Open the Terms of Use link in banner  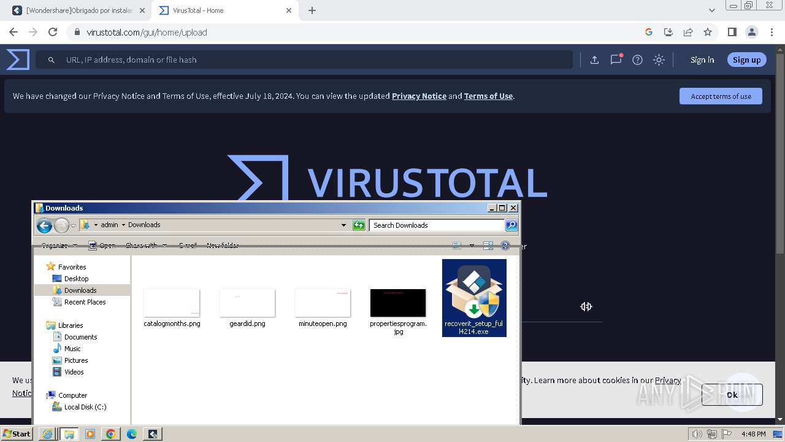click(x=488, y=96)
